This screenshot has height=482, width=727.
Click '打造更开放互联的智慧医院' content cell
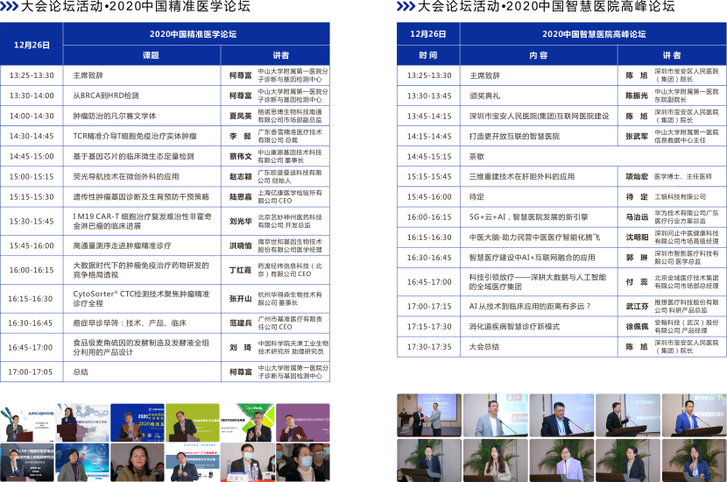click(539, 136)
